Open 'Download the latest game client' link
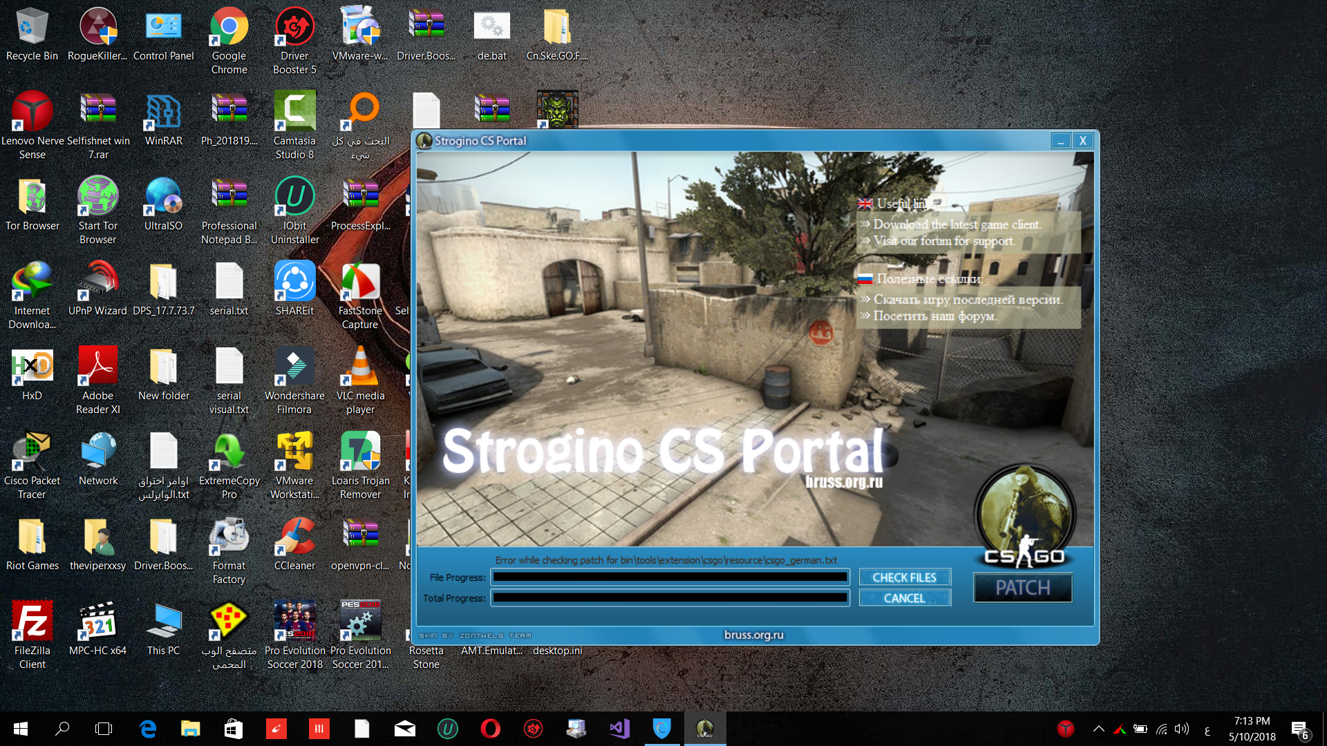The height and width of the screenshot is (746, 1327). pyautogui.click(x=957, y=224)
